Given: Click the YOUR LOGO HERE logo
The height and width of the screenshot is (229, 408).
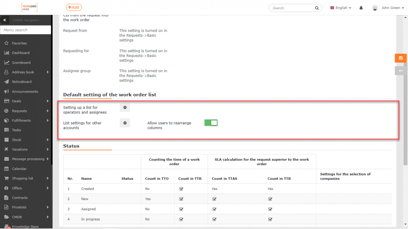Looking at the screenshot, I should click(29, 8).
